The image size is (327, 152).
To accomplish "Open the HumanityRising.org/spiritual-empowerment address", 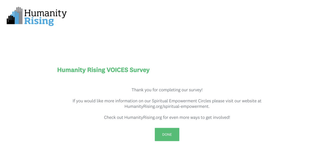I will click(167, 106).
